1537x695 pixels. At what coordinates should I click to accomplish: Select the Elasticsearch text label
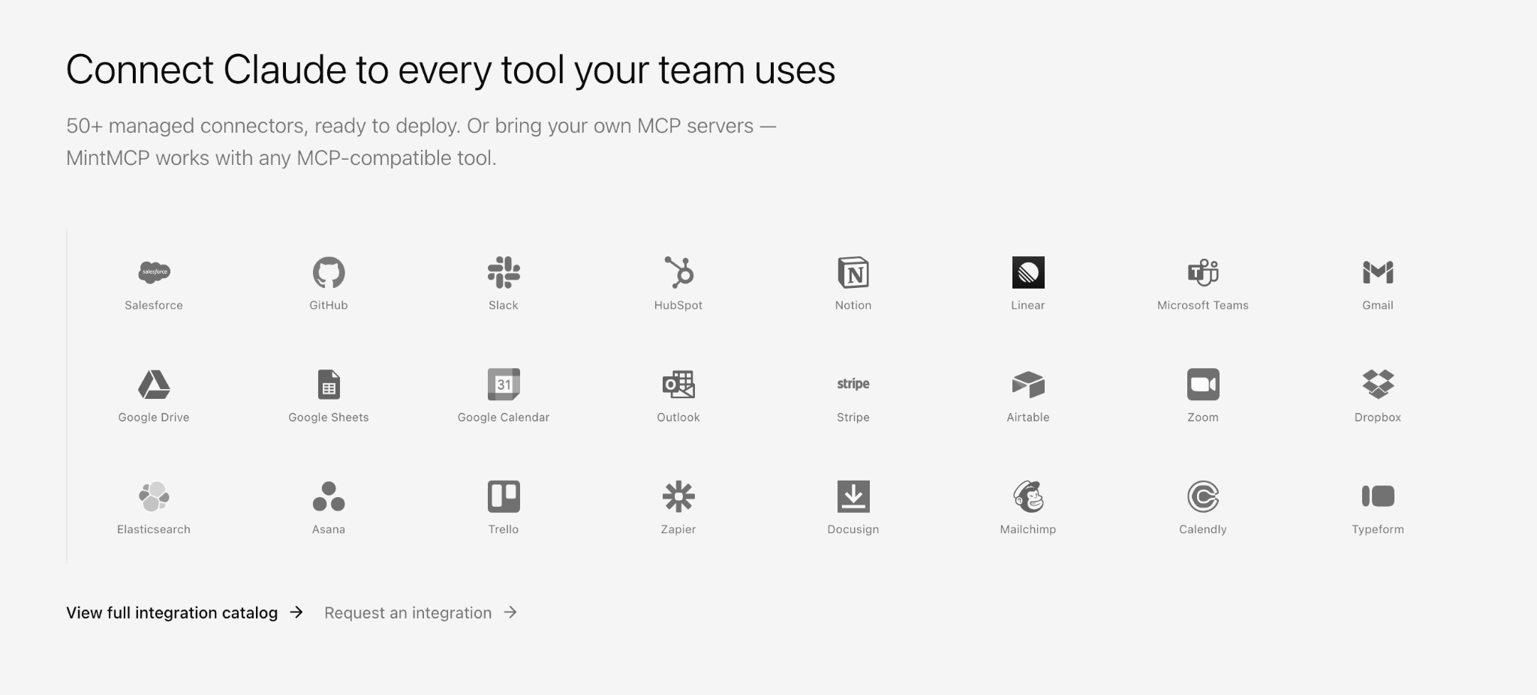154,529
